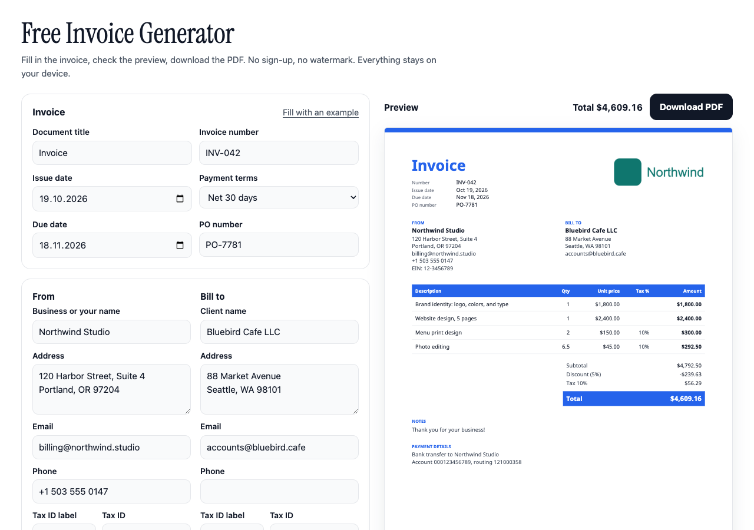Viewport: 754px width, 530px height.
Task: Download the invoice PDF
Action: (691, 107)
